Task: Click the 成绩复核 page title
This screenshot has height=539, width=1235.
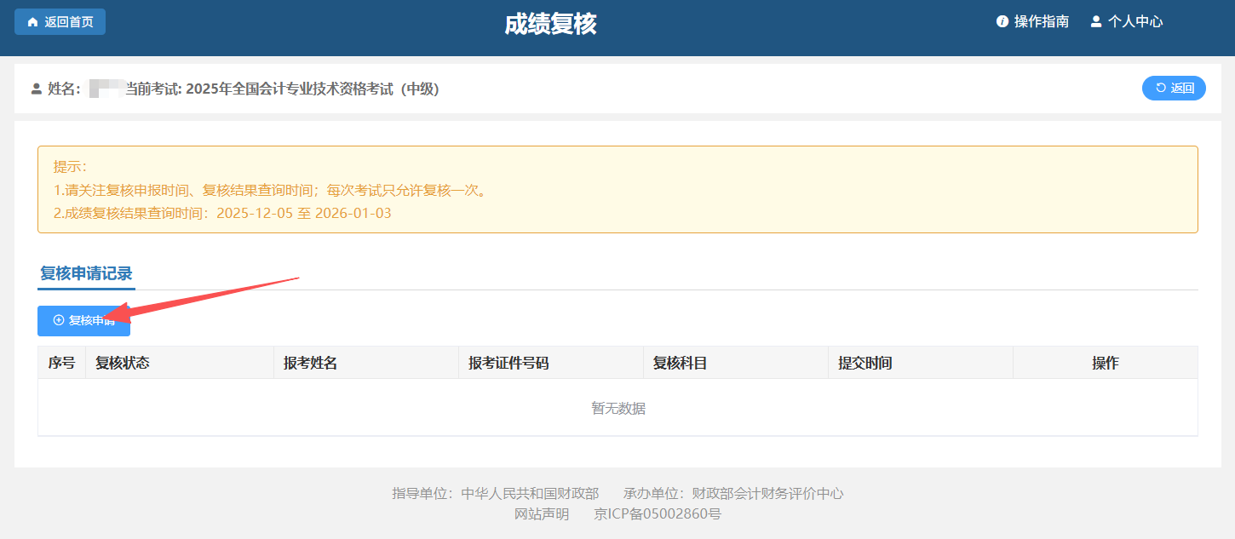Action: (550, 25)
